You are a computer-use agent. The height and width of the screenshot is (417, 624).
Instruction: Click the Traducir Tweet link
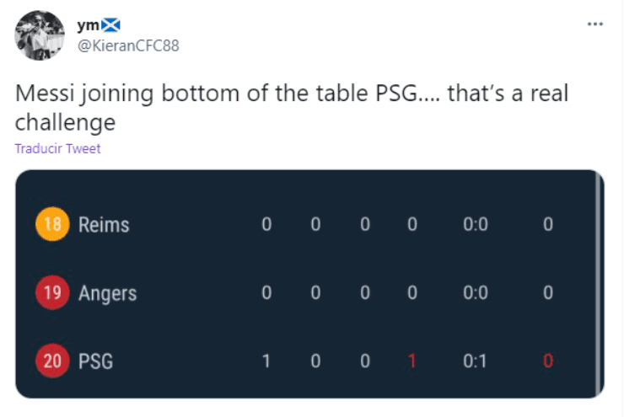[58, 148]
